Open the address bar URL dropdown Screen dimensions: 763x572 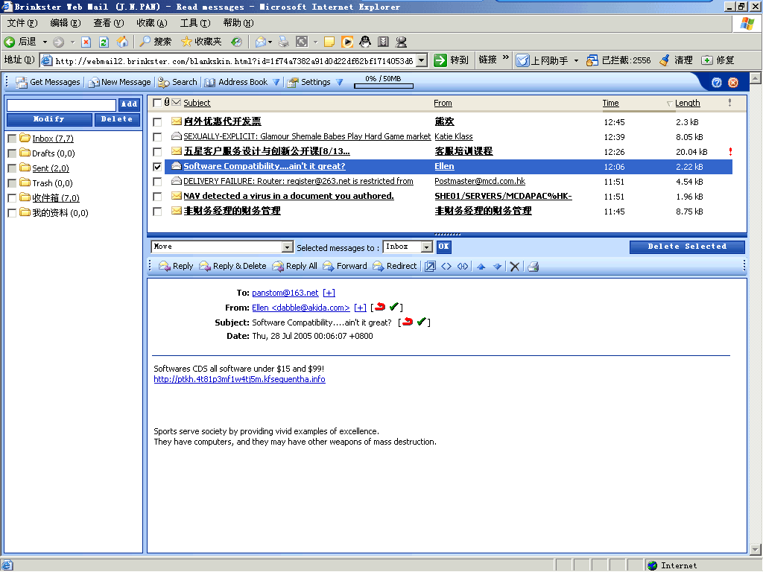[422, 60]
